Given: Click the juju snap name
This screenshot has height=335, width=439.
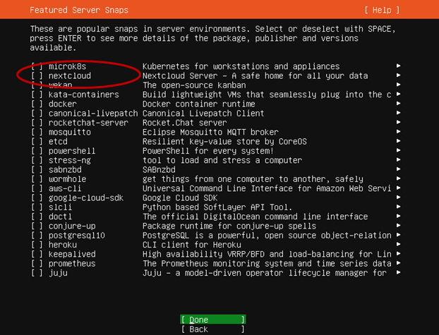Looking at the screenshot, I should 58,273.
